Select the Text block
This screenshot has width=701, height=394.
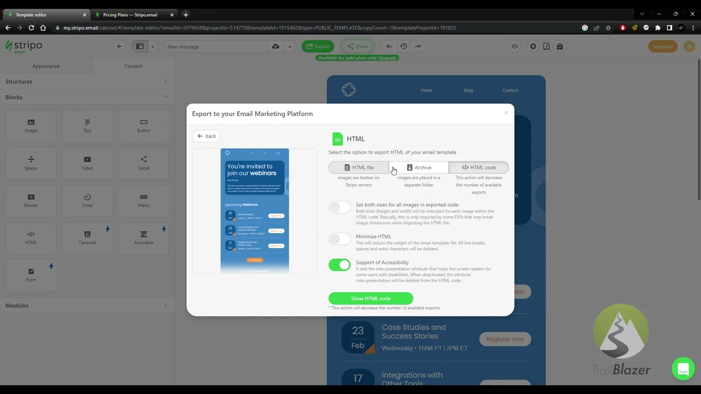tap(88, 125)
